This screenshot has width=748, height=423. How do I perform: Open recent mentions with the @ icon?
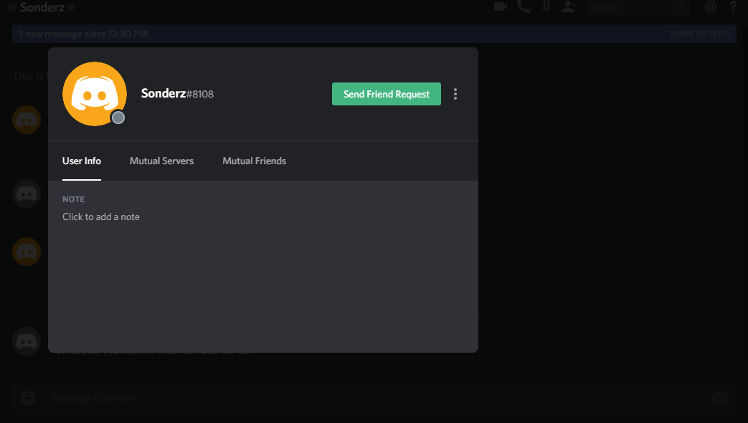pos(710,6)
